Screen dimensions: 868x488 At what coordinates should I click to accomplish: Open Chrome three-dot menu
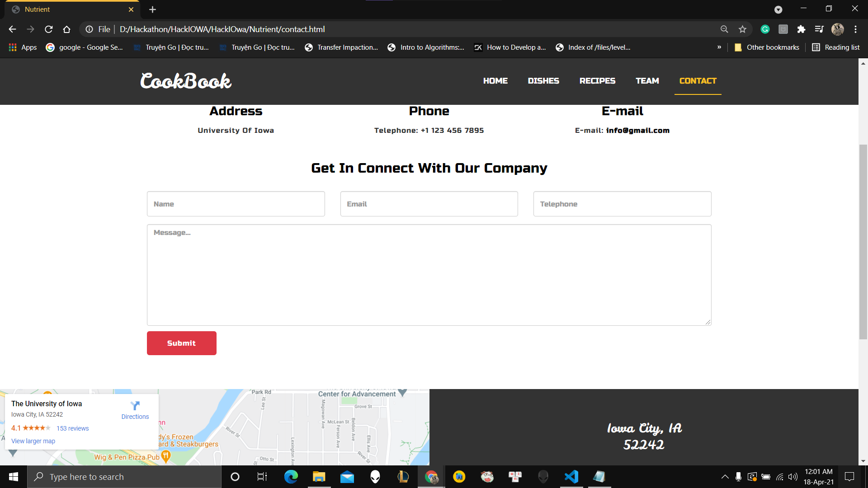click(x=855, y=29)
